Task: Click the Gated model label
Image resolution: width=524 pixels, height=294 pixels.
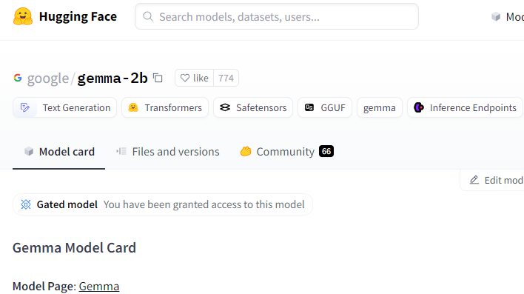Action: click(67, 204)
